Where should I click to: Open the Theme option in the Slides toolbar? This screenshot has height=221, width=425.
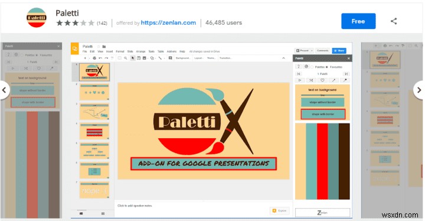coord(211,58)
